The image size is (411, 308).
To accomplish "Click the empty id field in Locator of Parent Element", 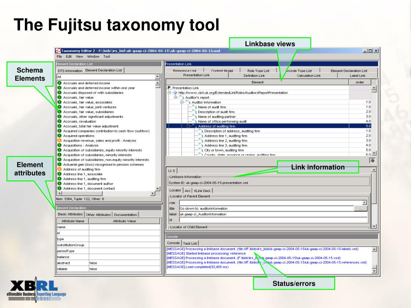I will pyautogui.click(x=273, y=220).
